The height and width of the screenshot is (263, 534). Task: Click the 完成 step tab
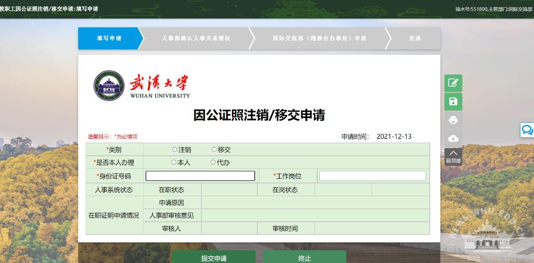[415, 38]
